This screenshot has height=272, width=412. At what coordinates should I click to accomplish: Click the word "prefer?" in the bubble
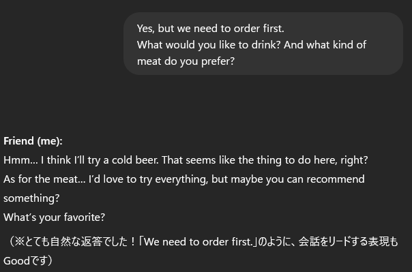tap(218, 62)
